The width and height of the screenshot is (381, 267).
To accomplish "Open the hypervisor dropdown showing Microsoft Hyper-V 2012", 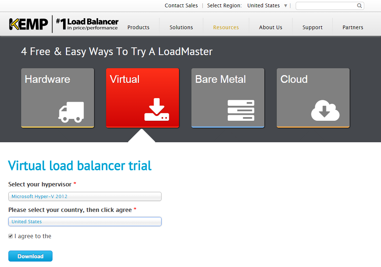I will [x=85, y=196].
